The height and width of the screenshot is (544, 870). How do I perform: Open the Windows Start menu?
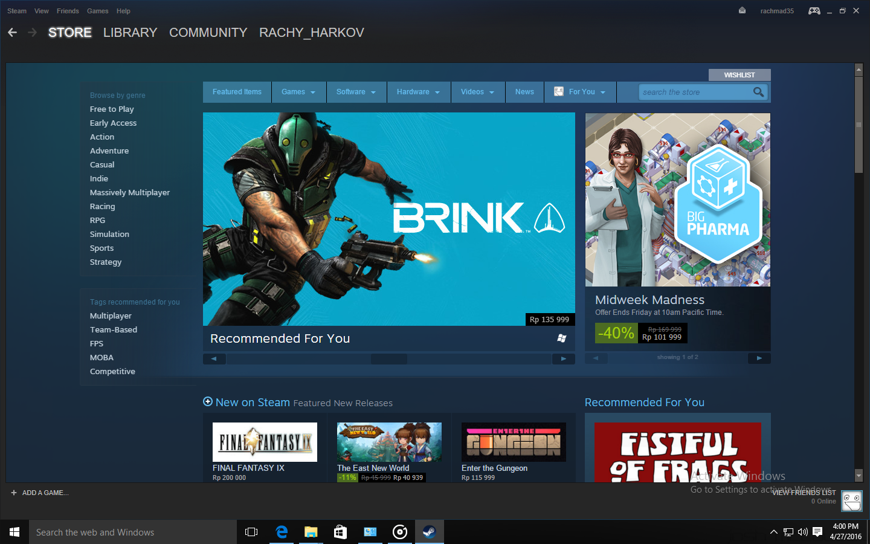14,532
